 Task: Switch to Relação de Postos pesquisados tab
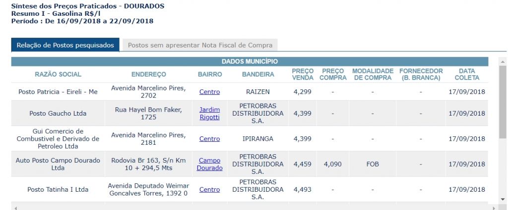[65, 45]
